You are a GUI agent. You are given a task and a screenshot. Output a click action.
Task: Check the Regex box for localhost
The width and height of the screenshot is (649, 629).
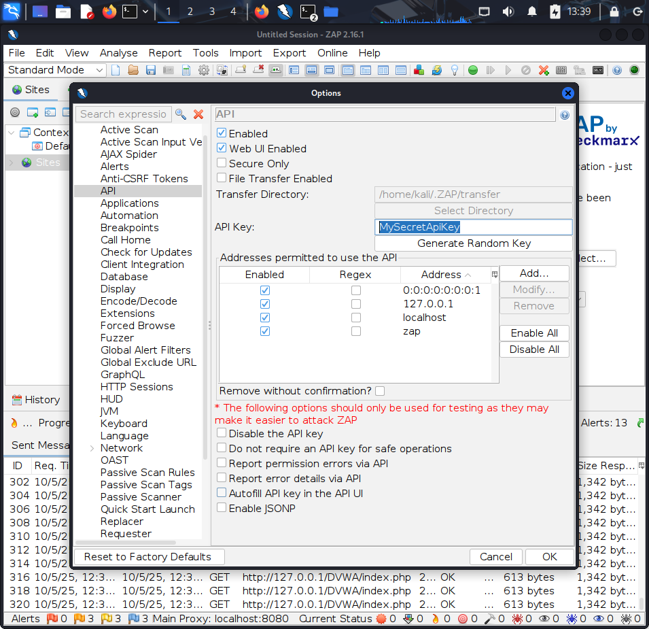356,318
